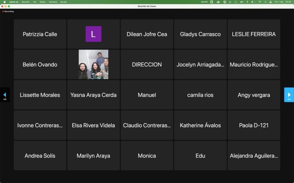Viewport: 294px width, 183px height.
Task: Open the Ver menu
Action: coord(34,2)
